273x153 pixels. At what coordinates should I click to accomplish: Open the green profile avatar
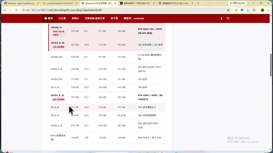click(262, 10)
